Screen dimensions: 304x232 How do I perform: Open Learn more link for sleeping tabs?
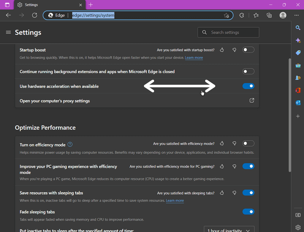click(x=175, y=200)
